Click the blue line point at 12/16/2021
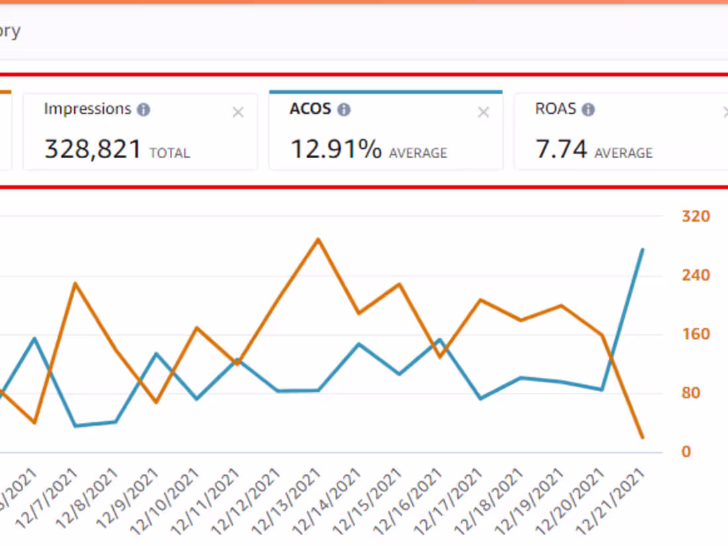Image resolution: width=728 pixels, height=546 pixels. (x=440, y=340)
